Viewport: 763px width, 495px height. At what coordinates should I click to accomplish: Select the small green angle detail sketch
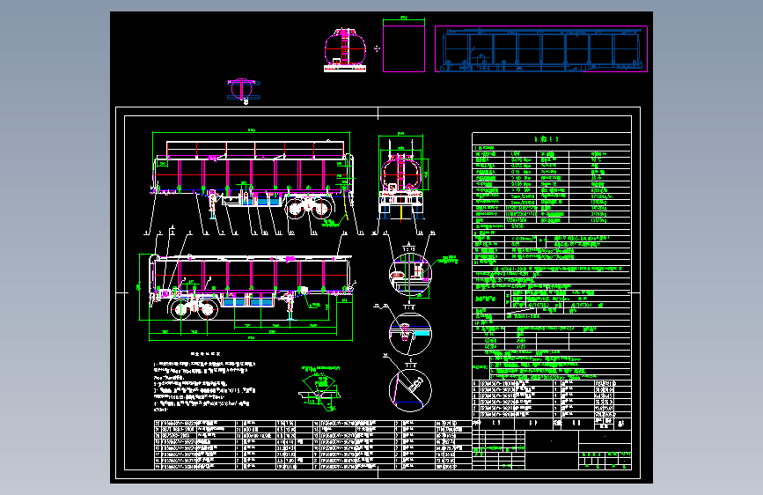319,388
